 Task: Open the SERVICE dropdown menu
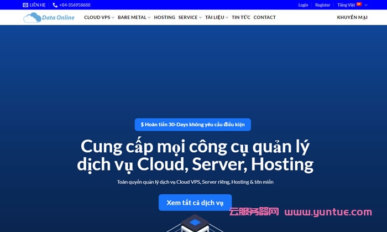(190, 18)
